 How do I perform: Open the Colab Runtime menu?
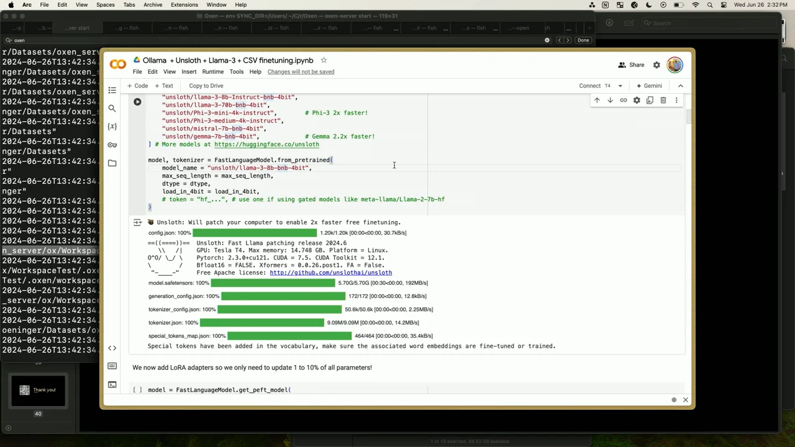(x=213, y=71)
